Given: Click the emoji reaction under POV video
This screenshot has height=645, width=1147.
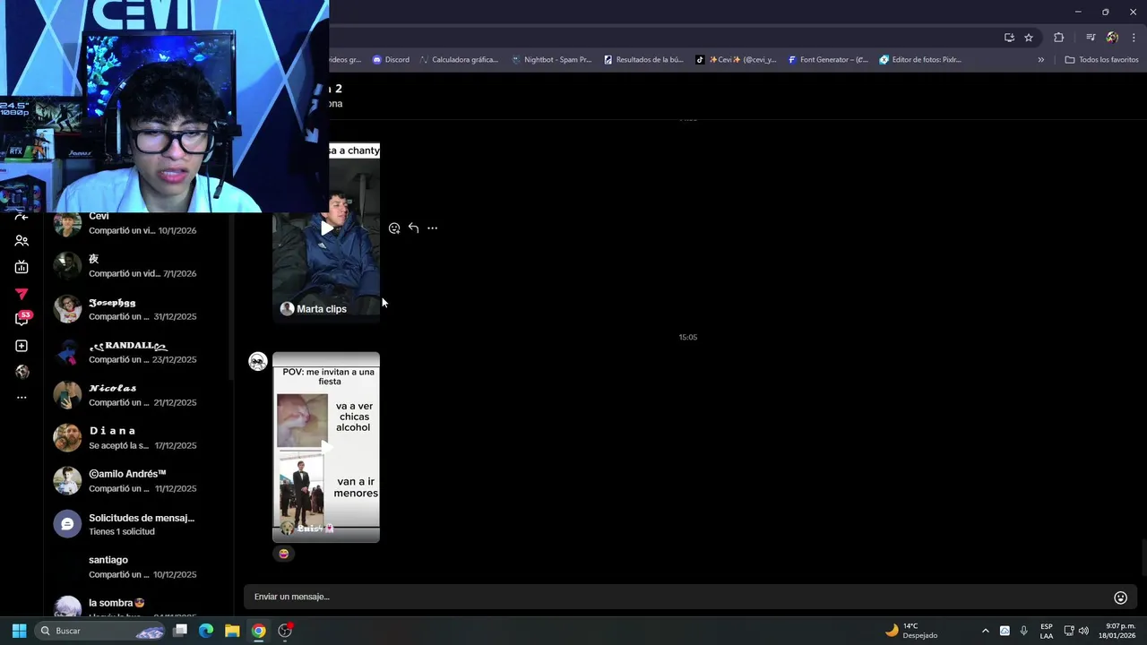Looking at the screenshot, I should point(284,554).
